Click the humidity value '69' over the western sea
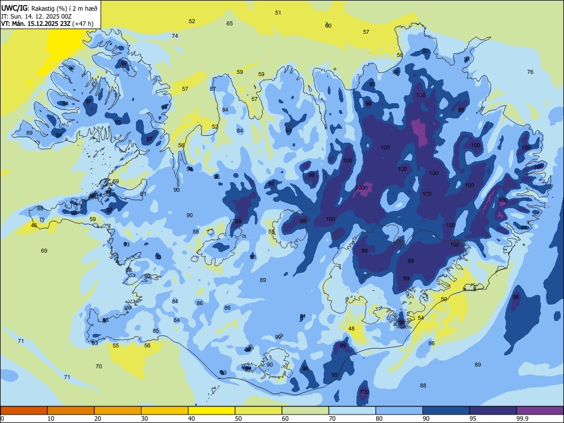The height and width of the screenshot is (423, 564). tap(44, 251)
